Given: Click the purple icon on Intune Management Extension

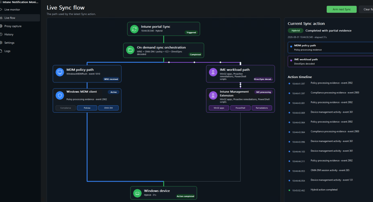Looking at the screenshot, I should point(213,95).
